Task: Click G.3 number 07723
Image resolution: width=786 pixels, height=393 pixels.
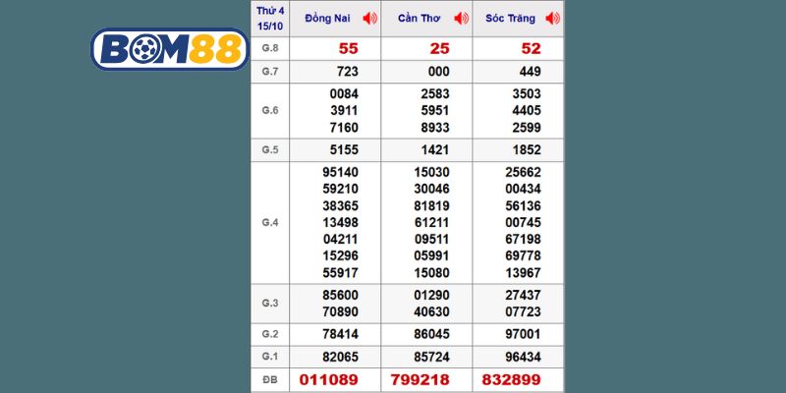Action: (524, 312)
